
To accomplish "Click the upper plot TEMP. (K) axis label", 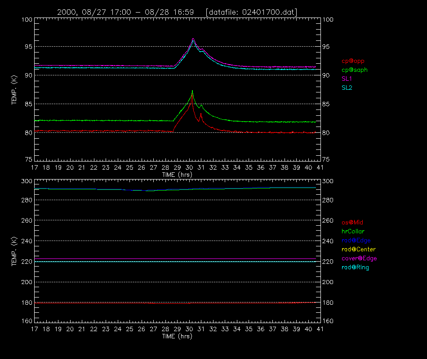I will [14, 90].
